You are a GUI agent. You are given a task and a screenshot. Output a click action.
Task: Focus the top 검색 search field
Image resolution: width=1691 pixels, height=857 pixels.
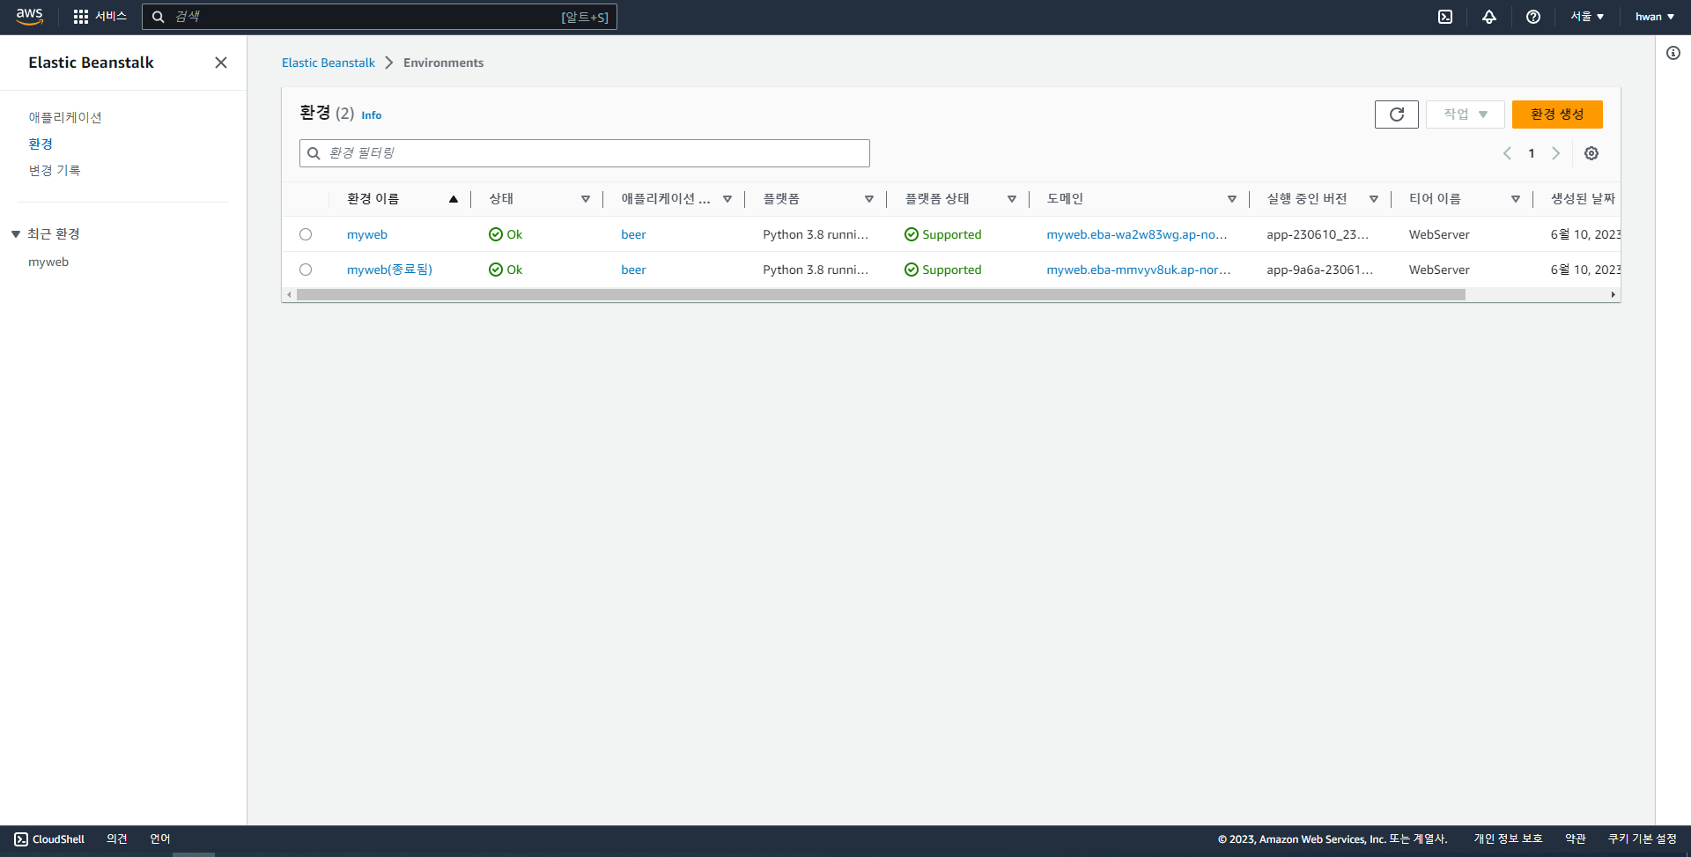click(x=380, y=17)
